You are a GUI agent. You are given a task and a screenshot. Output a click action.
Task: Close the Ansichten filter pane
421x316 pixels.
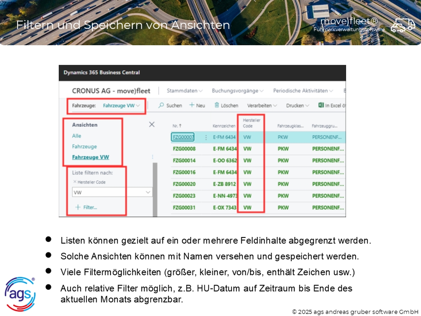[152, 124]
